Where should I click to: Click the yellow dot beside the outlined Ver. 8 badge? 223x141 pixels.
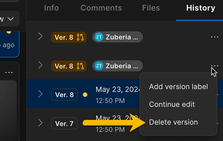85,95
